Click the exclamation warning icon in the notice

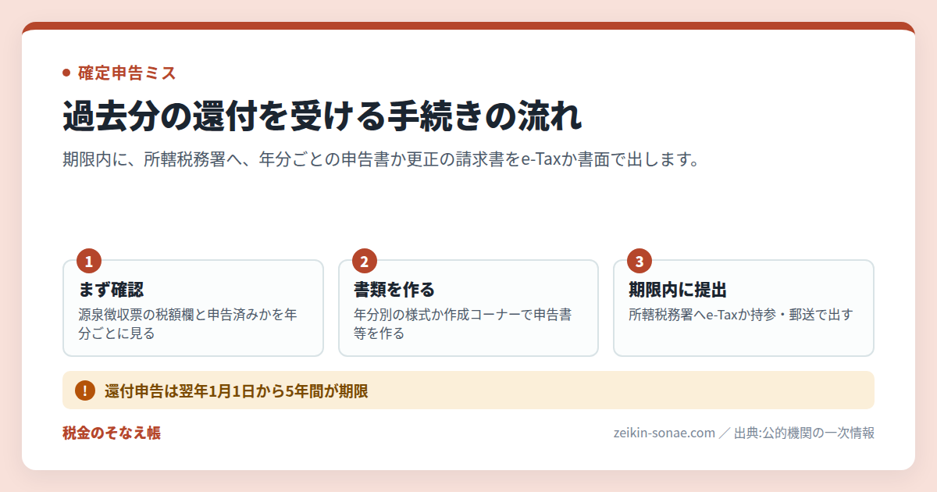(85, 390)
